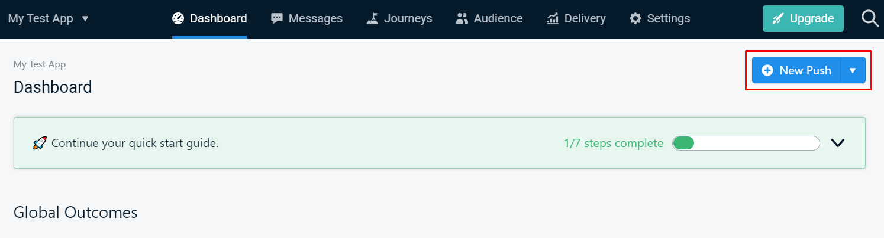Click the plus icon on New Push

point(767,70)
